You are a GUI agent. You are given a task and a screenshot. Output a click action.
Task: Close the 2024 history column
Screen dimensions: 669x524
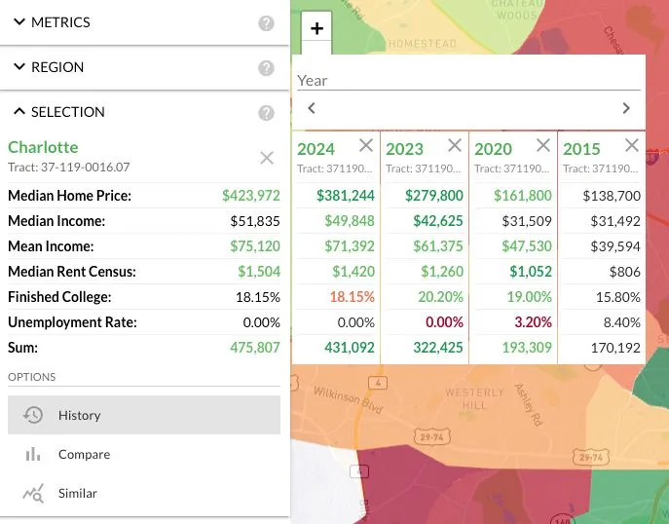coord(366,145)
